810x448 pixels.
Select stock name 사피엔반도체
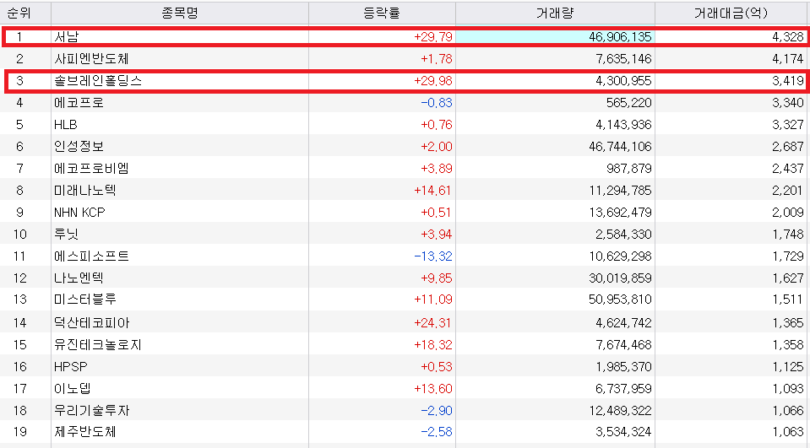[91, 59]
